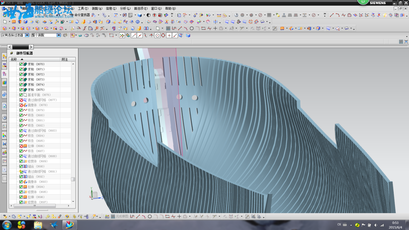Viewport: 409px width, 230px height.
Task: Open the 首选项(P) menu
Action: click(141, 9)
